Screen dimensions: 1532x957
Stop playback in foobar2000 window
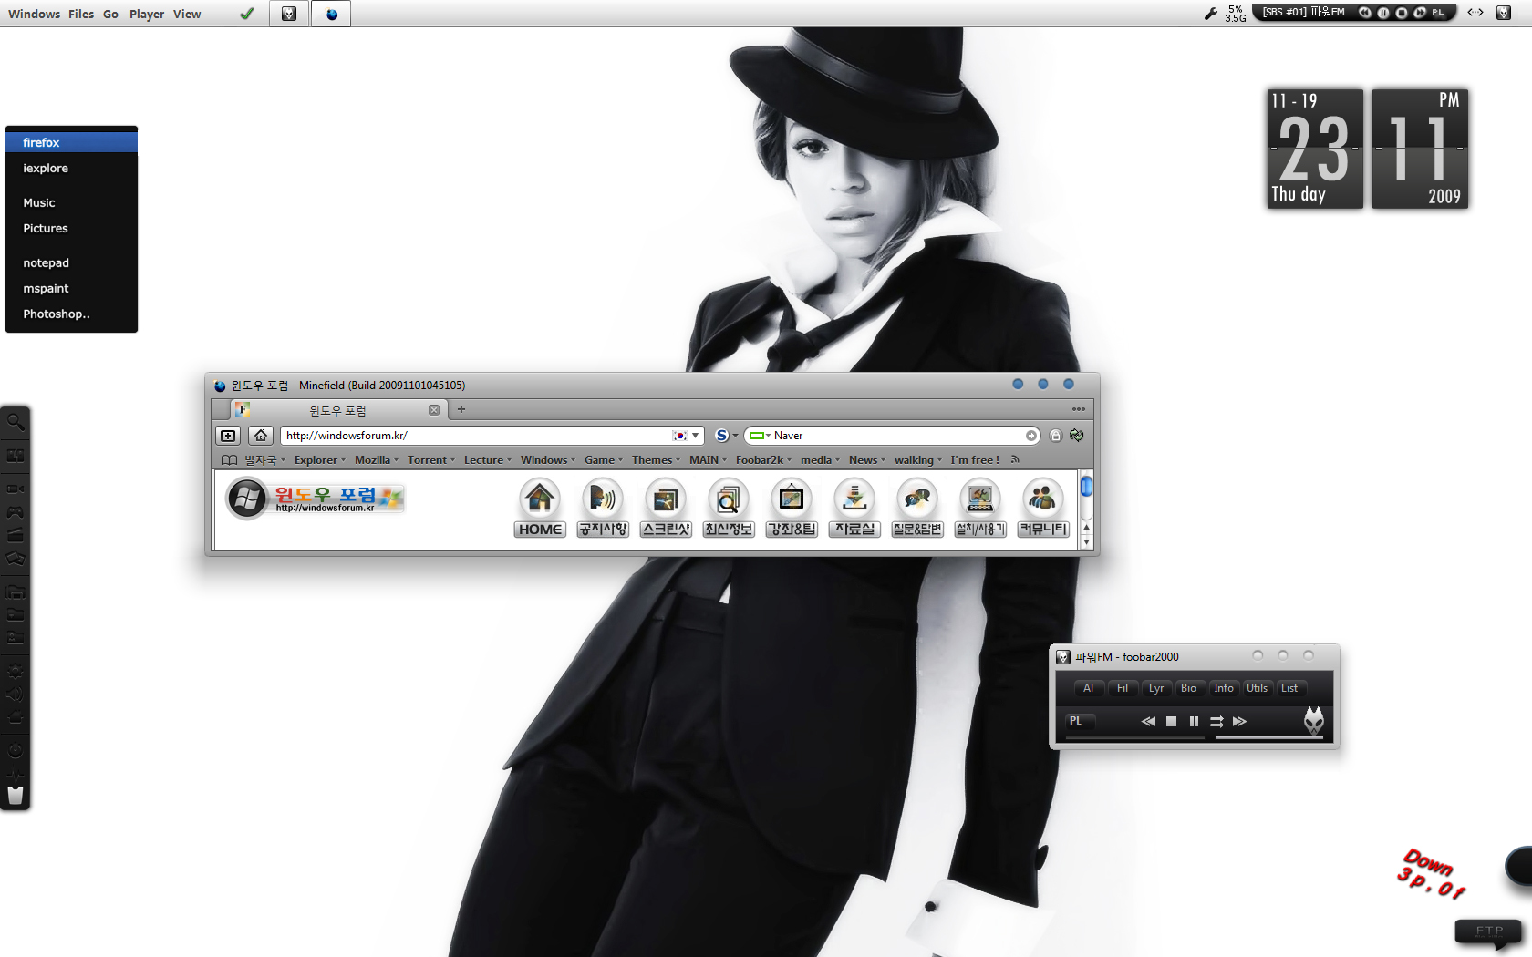tap(1171, 721)
